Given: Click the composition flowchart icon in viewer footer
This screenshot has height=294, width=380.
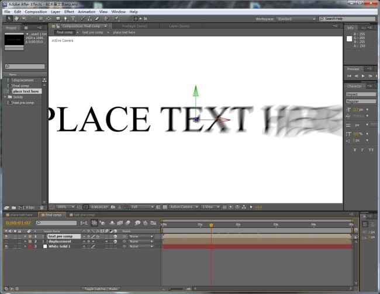Looking at the screenshot, I should (x=244, y=207).
